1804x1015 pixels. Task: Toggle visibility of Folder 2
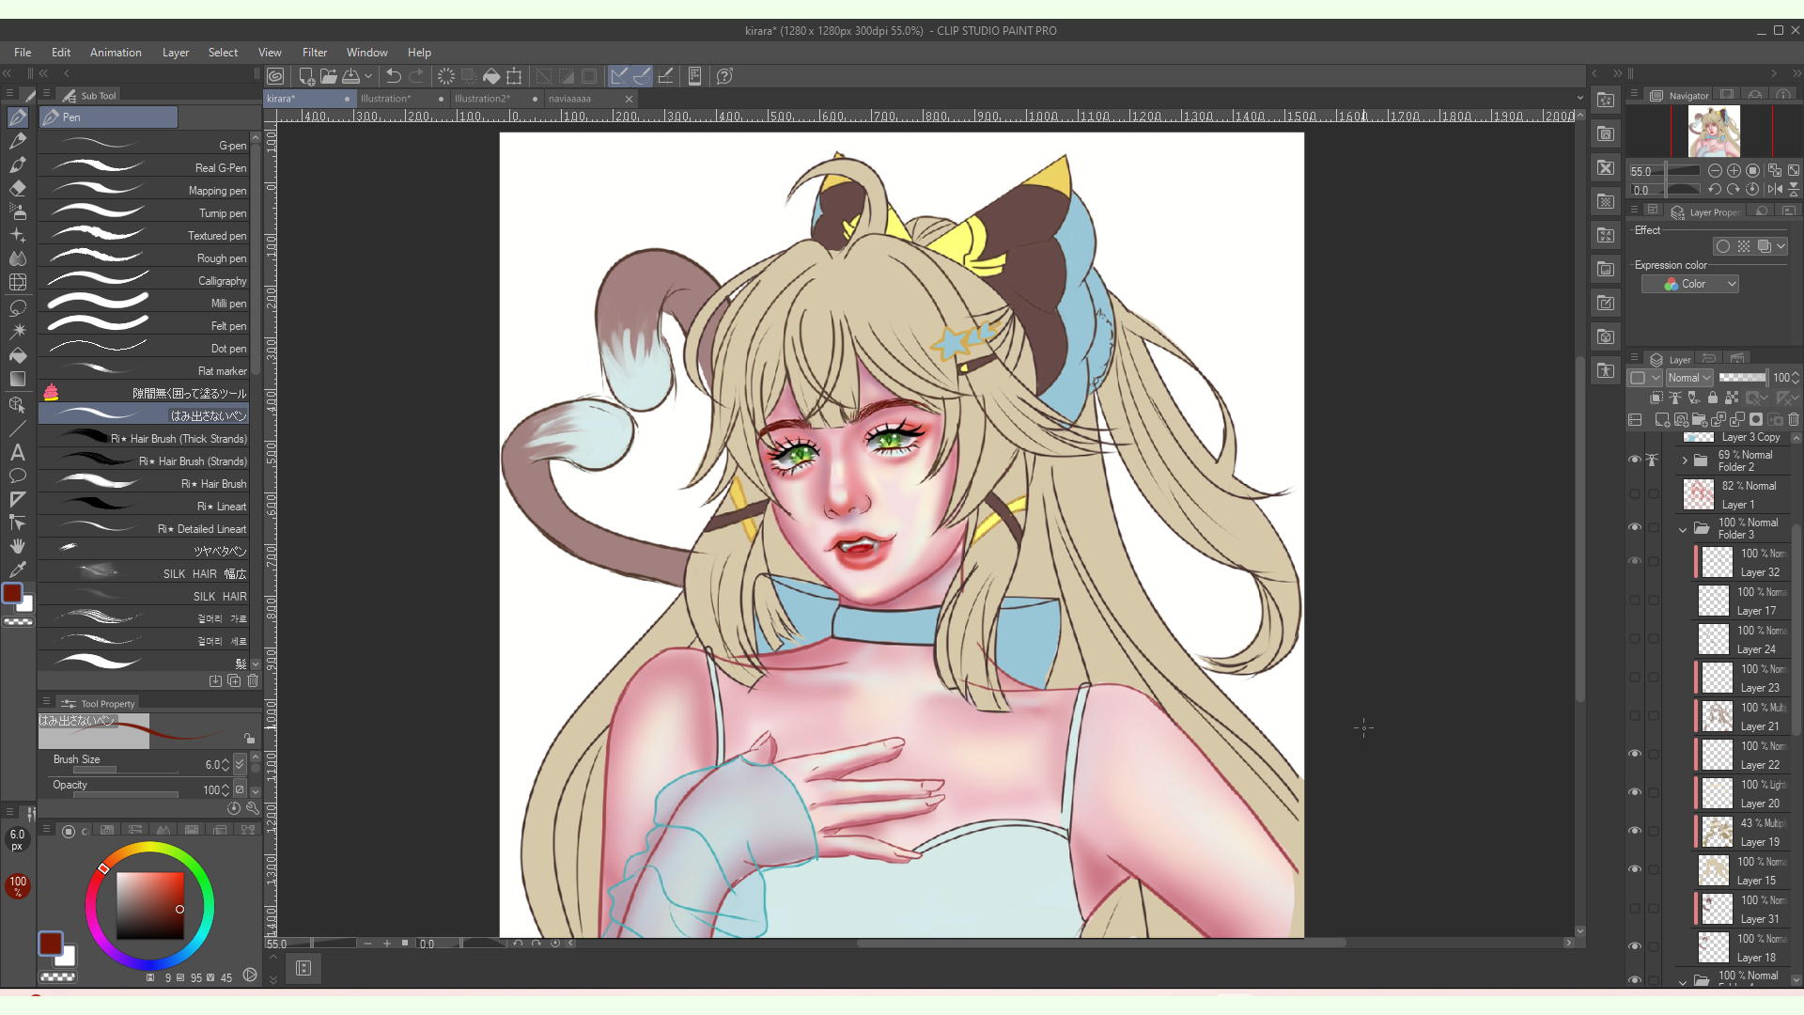1635,460
